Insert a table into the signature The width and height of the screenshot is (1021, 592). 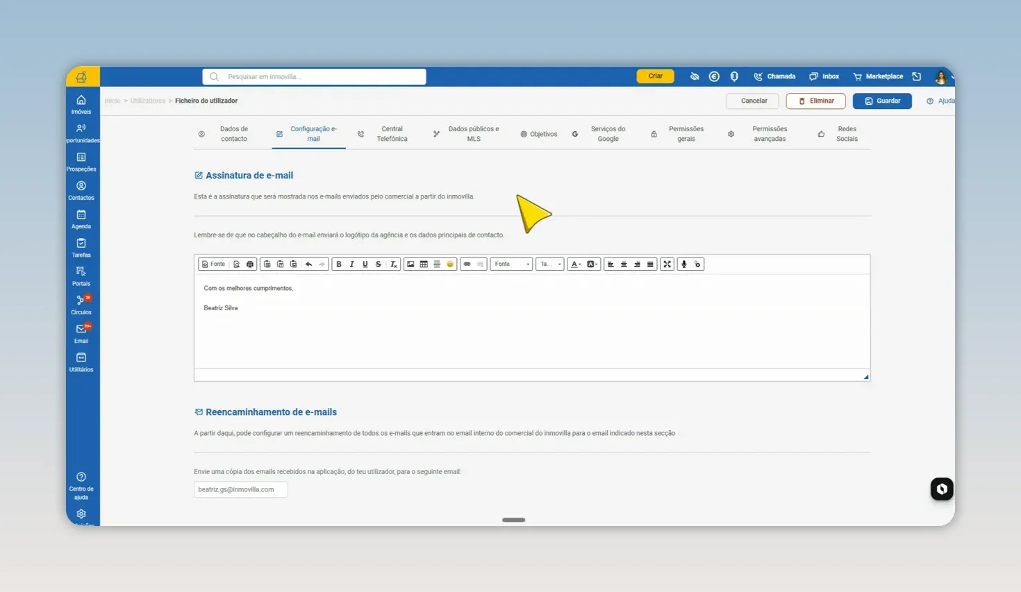coord(424,264)
